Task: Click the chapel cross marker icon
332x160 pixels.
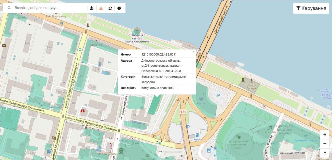Action: pos(137,31)
